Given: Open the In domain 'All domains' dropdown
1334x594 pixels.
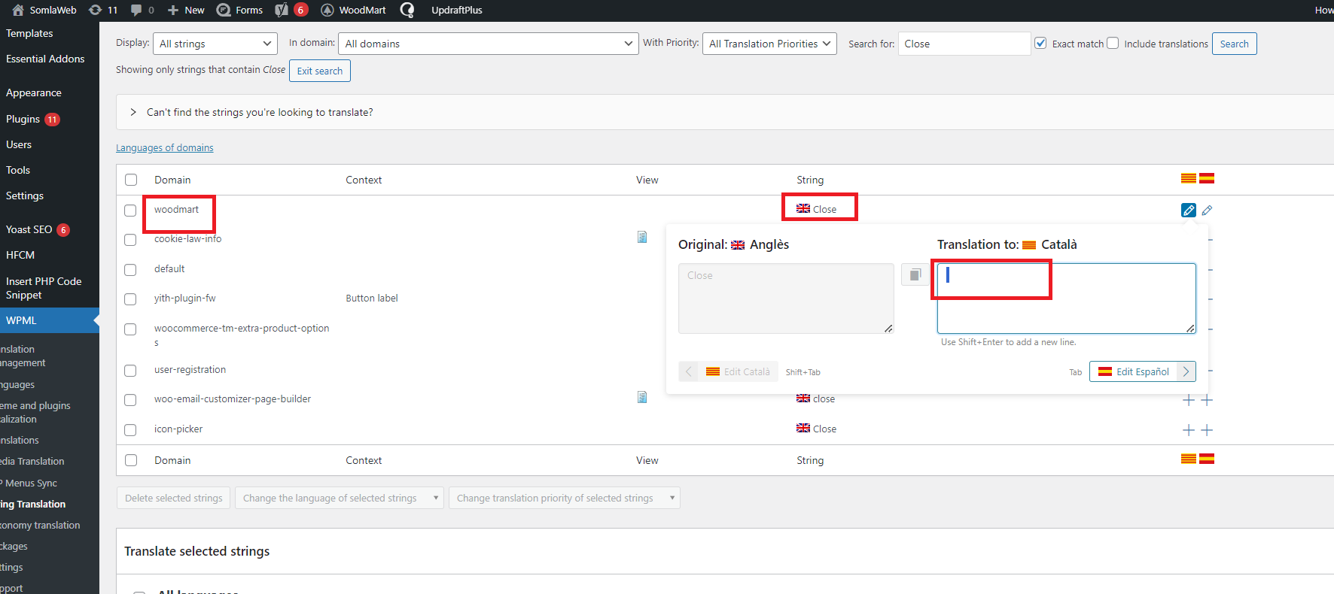Looking at the screenshot, I should tap(489, 44).
